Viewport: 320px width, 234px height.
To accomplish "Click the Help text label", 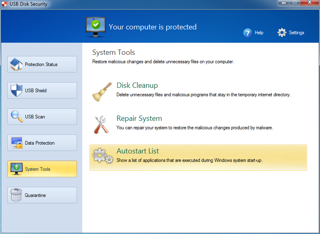I will pos(259,33).
